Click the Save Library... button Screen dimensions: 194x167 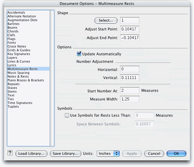tap(65, 153)
